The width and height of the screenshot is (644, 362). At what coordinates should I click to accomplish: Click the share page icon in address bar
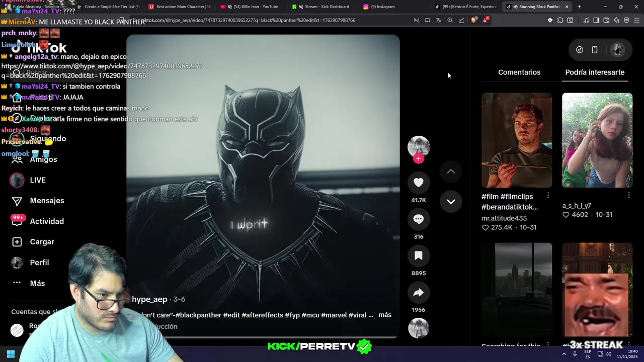point(462,20)
